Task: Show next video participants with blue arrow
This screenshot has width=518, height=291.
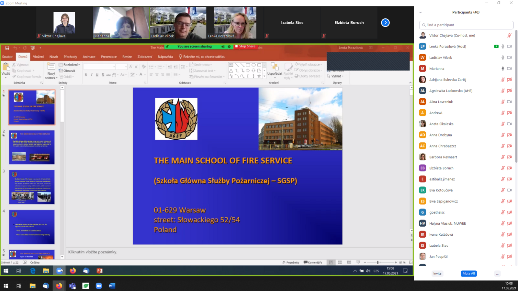Action: 385,23
